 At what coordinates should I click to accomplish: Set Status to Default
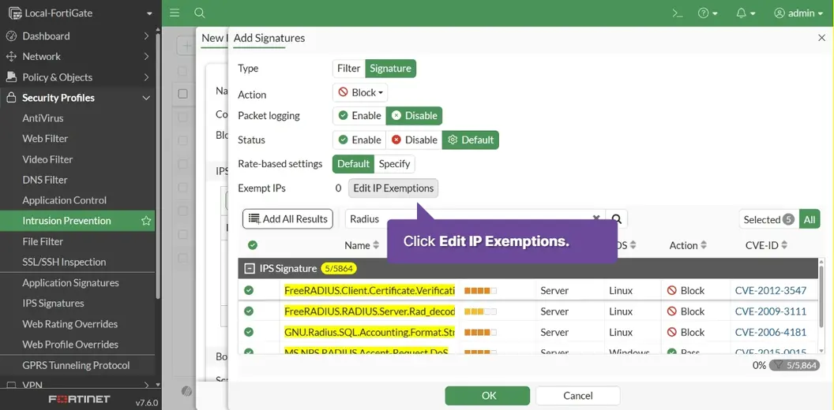[x=470, y=140]
